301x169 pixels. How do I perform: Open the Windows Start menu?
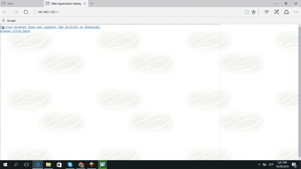click(x=5, y=165)
